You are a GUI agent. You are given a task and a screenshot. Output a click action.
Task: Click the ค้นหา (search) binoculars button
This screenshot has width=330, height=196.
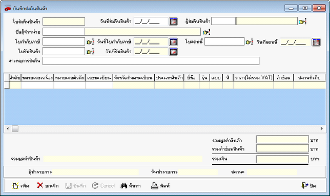tap(131, 186)
